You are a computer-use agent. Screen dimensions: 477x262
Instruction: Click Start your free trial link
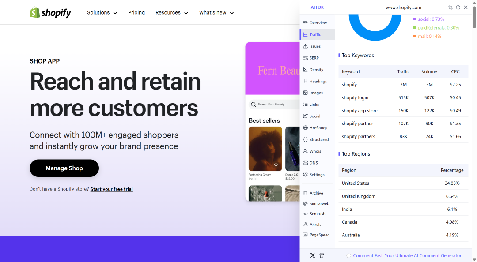[112, 189]
